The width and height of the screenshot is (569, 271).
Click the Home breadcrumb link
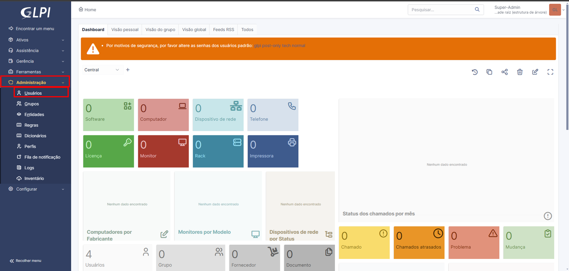pyautogui.click(x=87, y=10)
